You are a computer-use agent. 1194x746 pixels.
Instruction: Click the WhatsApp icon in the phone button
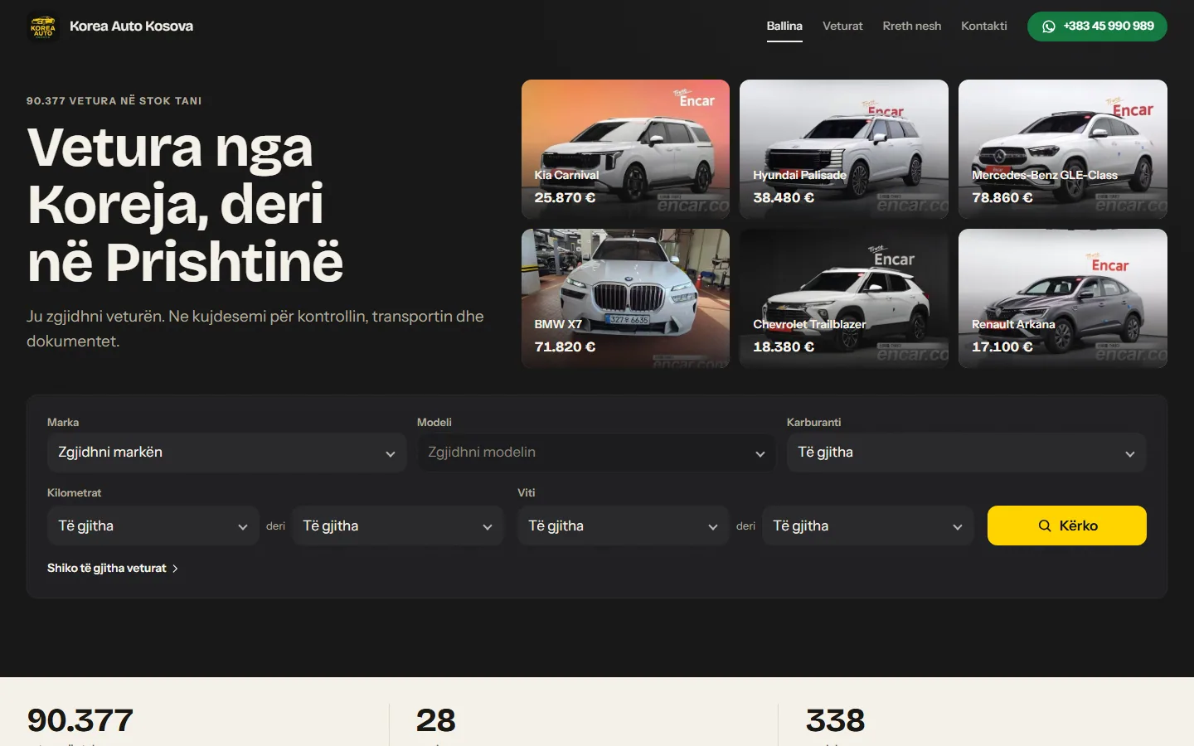(1049, 27)
